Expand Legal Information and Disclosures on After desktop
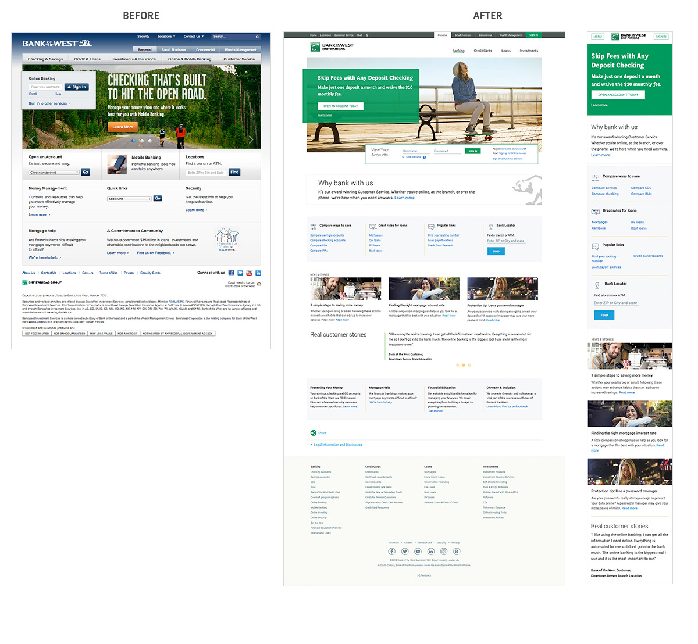This screenshot has width=698, height=644. pos(337,445)
